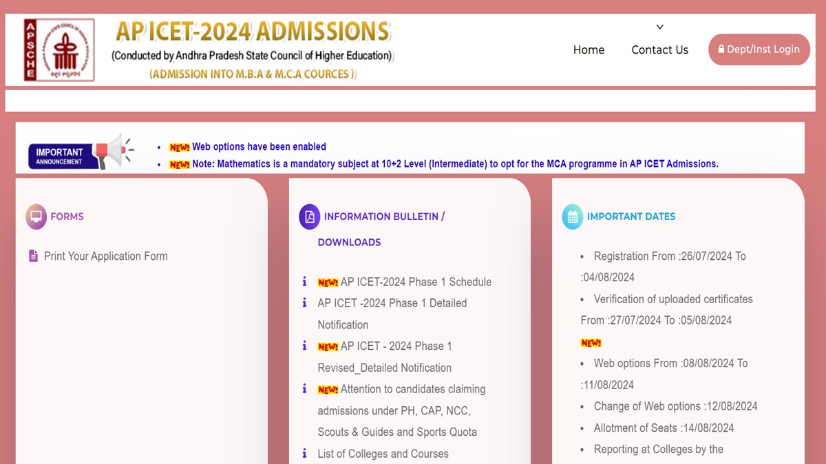Click the NEW badge before Mathematics note

point(180,164)
